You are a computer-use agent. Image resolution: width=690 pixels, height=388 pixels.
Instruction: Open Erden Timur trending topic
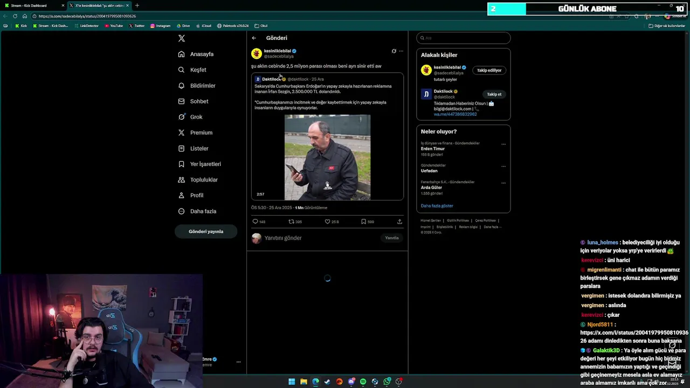tap(433, 149)
